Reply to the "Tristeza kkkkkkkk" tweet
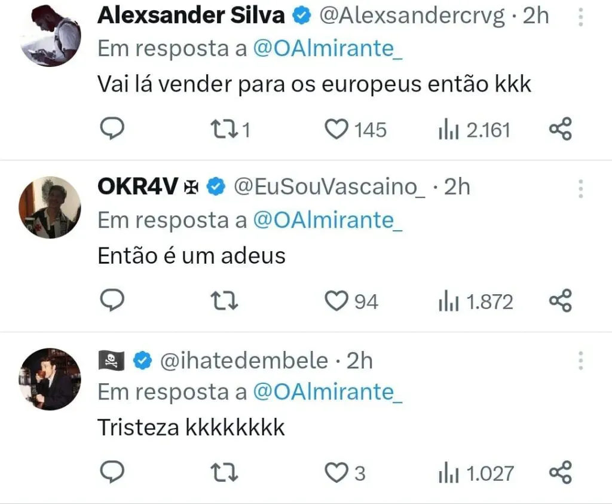Image resolution: width=612 pixels, height=504 pixels. [111, 473]
